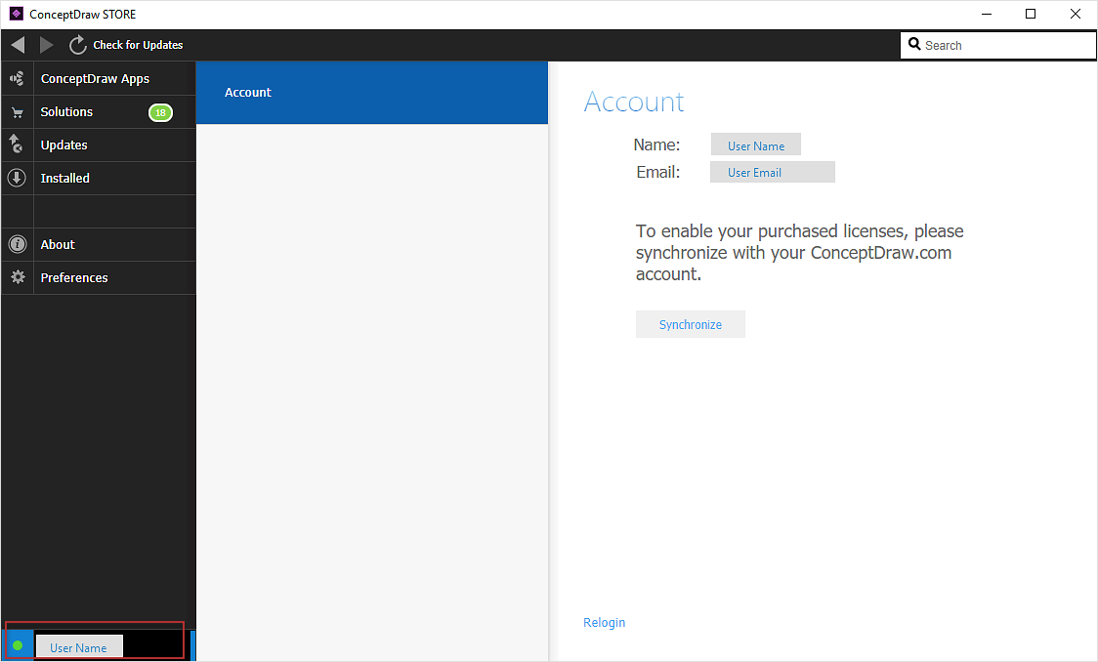Click the magnifier icon in the Search box
The height and width of the screenshot is (662, 1098).
(914, 44)
